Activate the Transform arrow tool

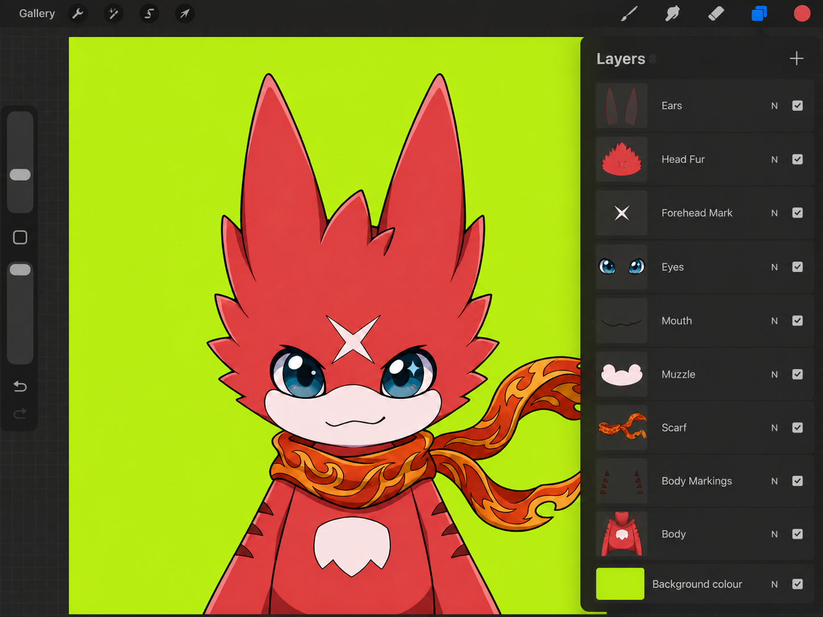pyautogui.click(x=185, y=14)
